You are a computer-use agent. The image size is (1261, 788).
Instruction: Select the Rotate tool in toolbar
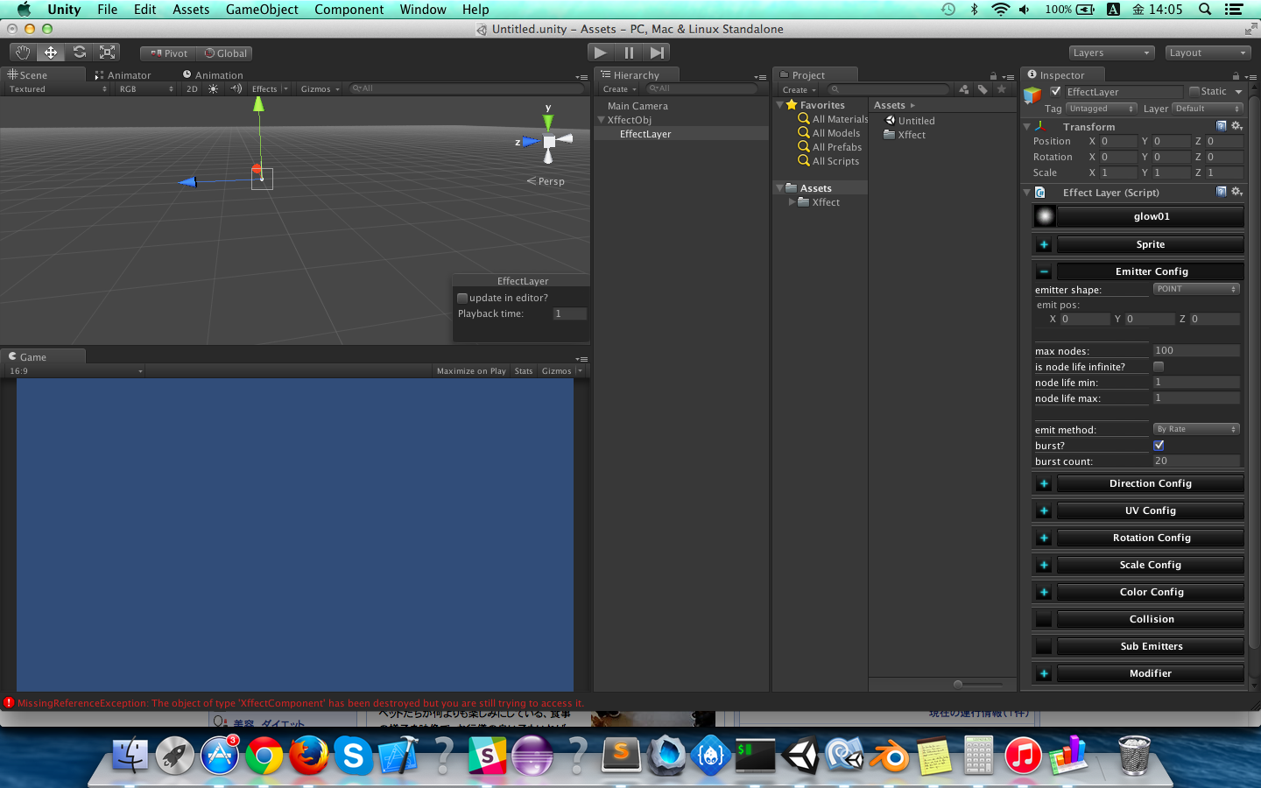click(x=79, y=53)
